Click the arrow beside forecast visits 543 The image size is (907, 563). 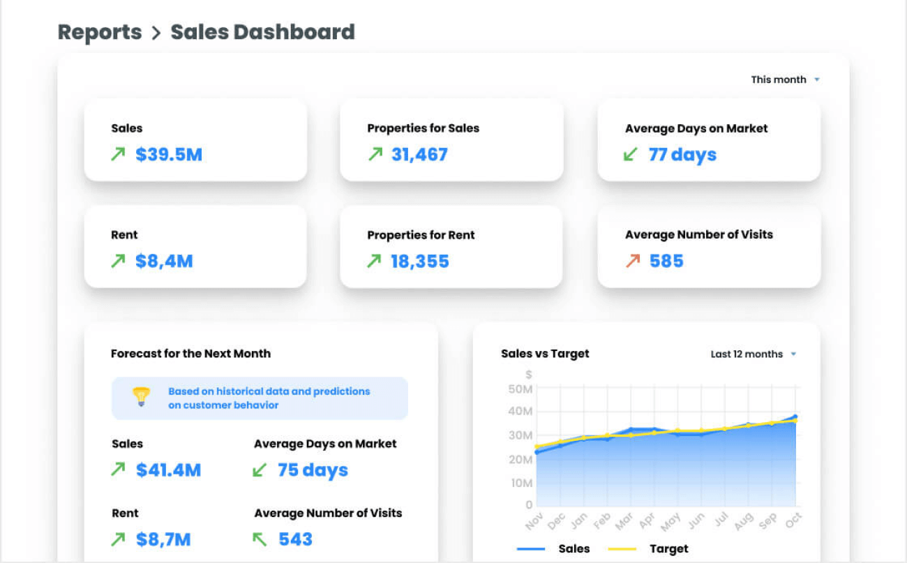260,538
